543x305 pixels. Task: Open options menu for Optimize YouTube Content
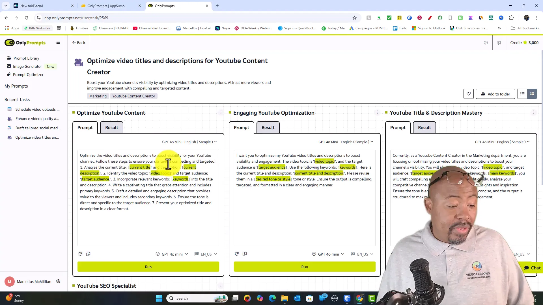click(221, 112)
